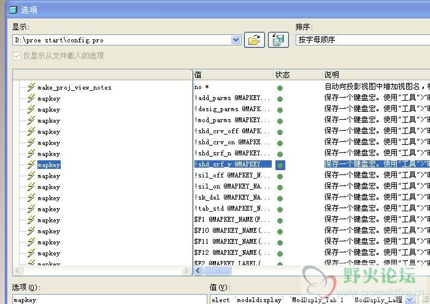Viewport: 430px width, 304px height.
Task: Select value cell $F12 @MAPKEY_NAME
Action: point(232,252)
